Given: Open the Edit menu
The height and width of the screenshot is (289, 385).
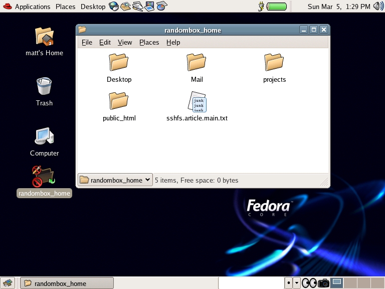Looking at the screenshot, I should click(x=105, y=43).
